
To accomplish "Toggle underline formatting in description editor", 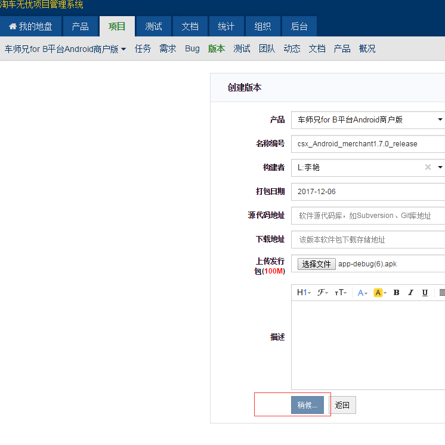I will coord(425,293).
